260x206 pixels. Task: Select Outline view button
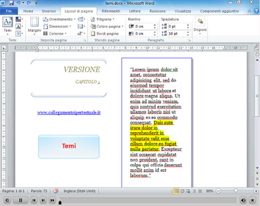pos(194,191)
